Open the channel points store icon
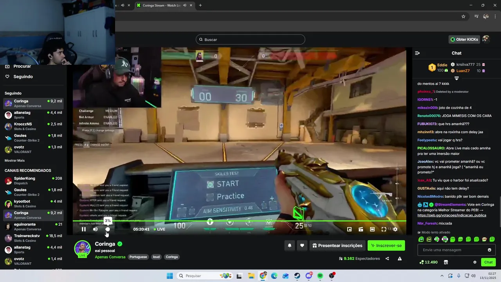This screenshot has width=501, height=282. (445, 262)
